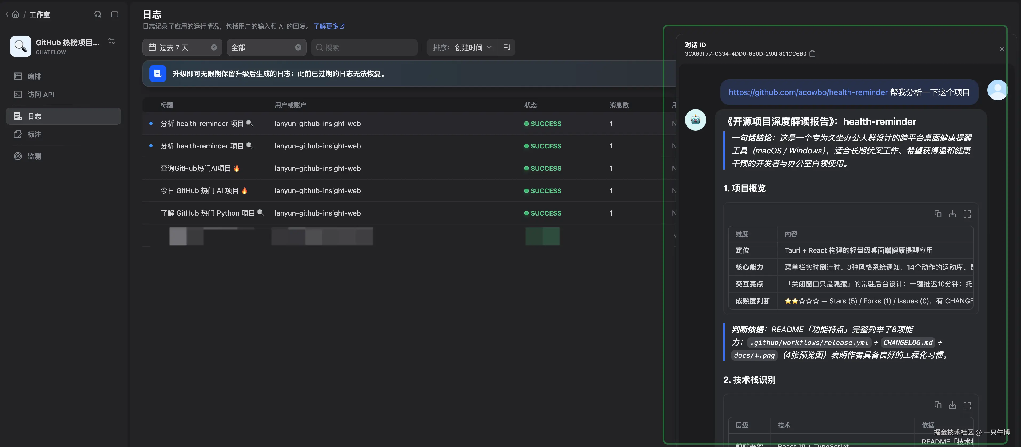Viewport: 1021px width, 447px height.
Task: Click the 交互亮点 table row
Action: point(851,284)
